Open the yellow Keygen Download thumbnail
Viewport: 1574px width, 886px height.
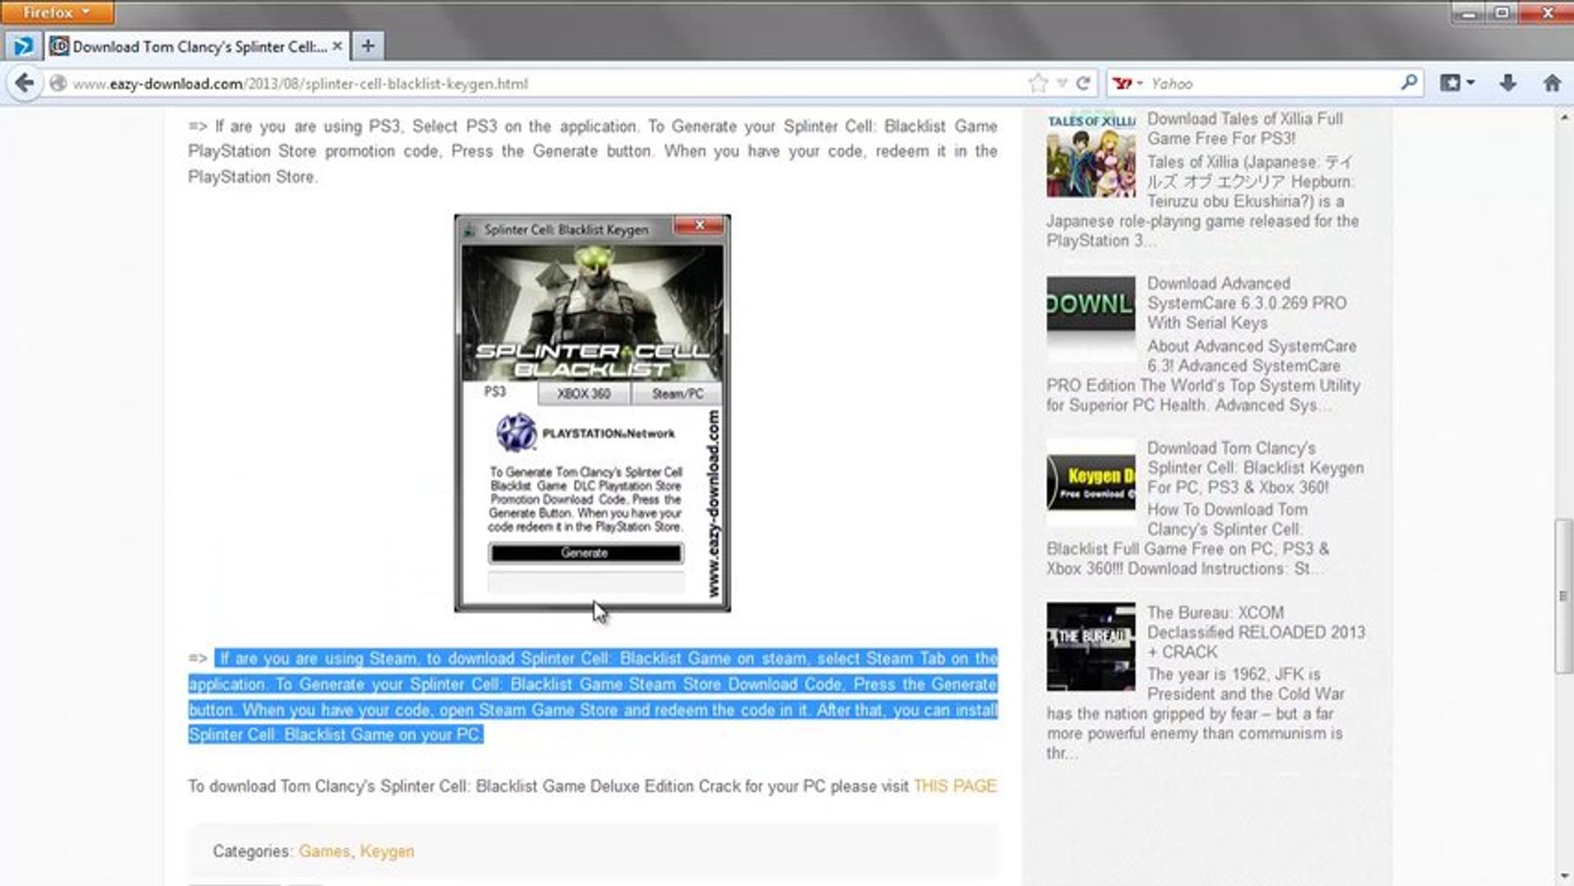point(1091,482)
